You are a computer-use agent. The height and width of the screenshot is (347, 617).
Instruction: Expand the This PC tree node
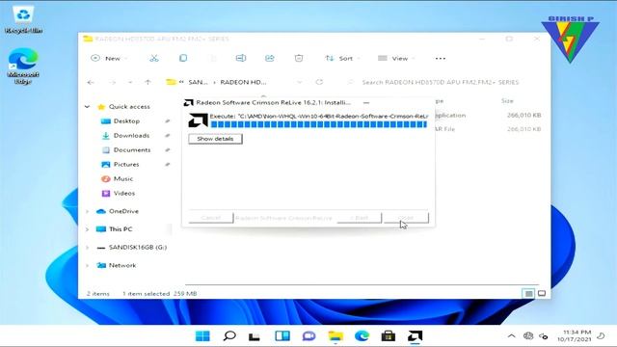[x=88, y=229]
